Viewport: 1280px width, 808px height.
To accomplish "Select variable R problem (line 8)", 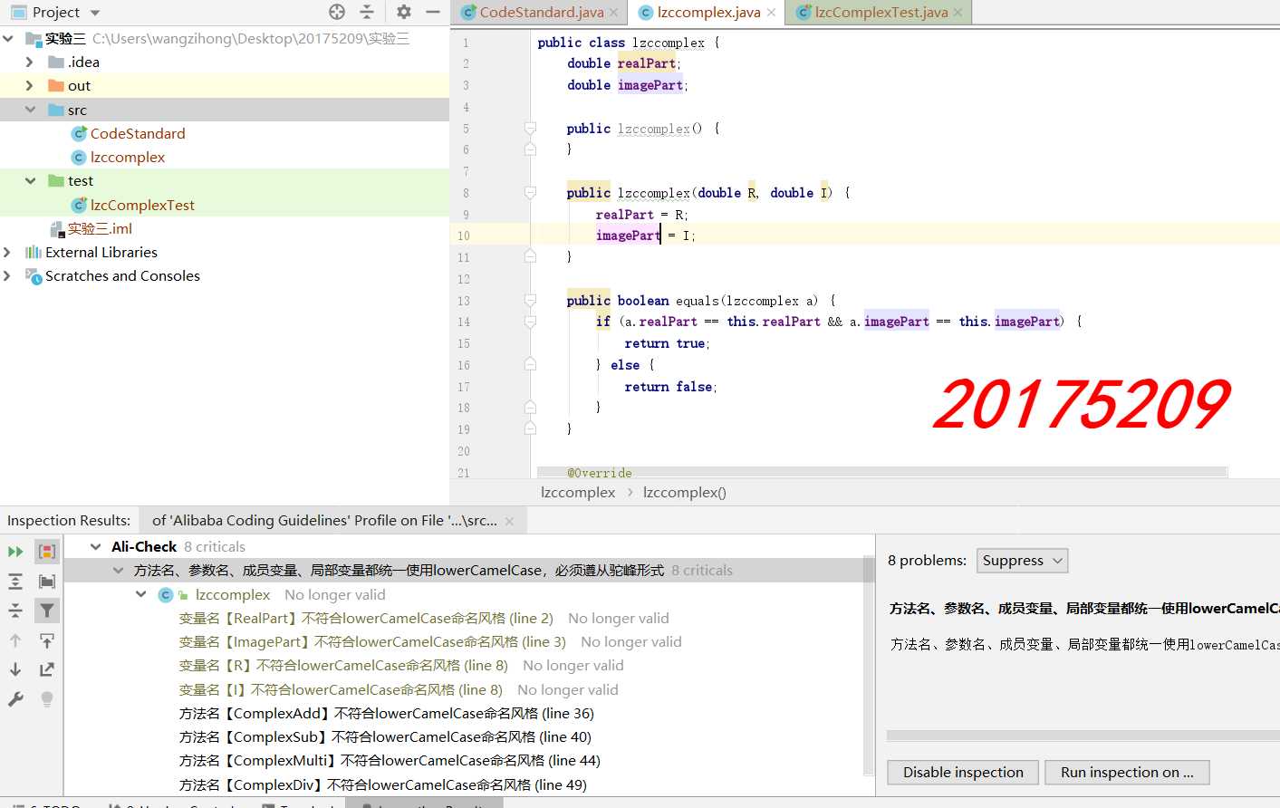I will pyautogui.click(x=343, y=666).
